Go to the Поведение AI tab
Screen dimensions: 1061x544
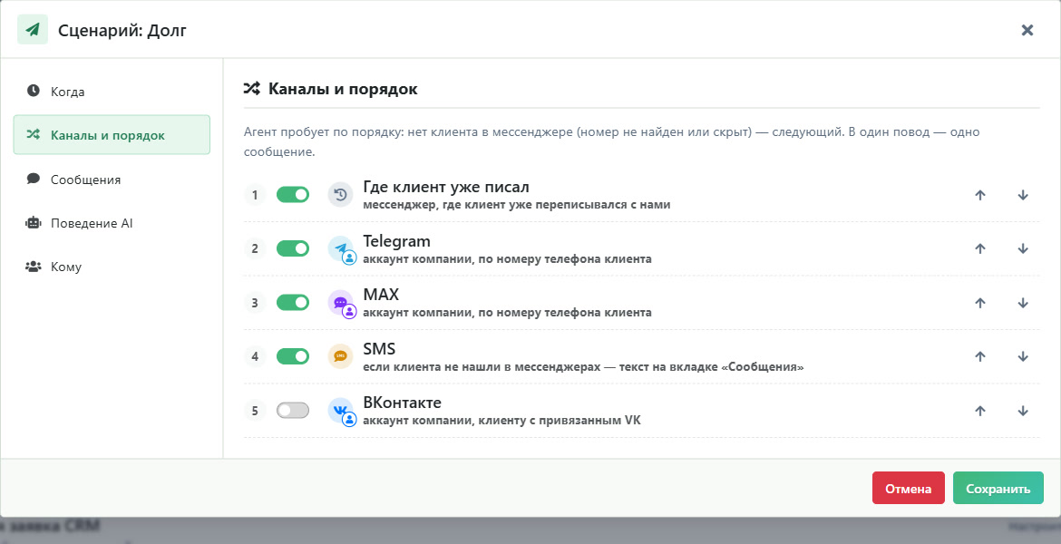coord(112,223)
